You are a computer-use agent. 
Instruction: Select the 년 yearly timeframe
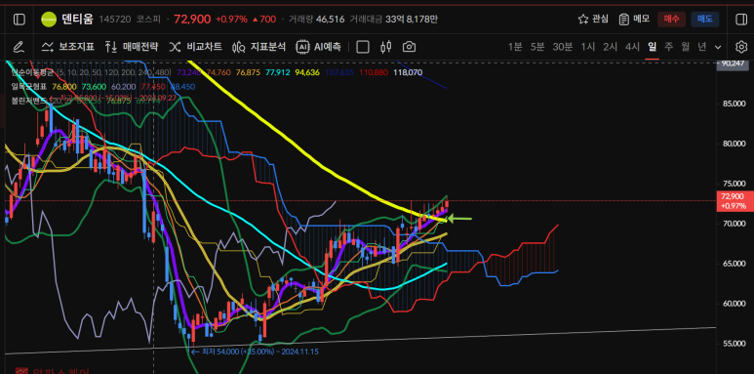[702, 47]
